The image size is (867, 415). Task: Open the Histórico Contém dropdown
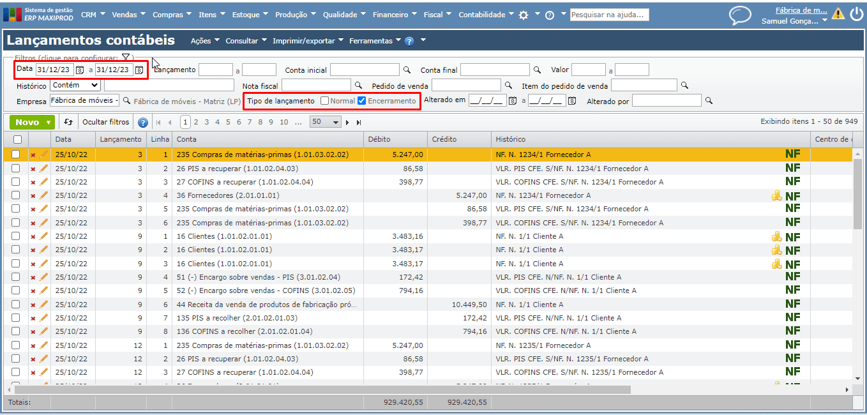click(x=75, y=85)
